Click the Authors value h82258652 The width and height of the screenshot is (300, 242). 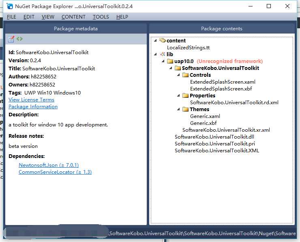[x=44, y=77]
